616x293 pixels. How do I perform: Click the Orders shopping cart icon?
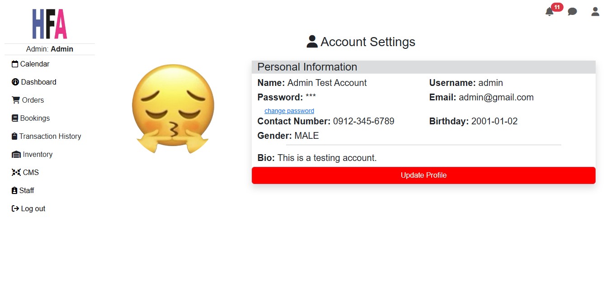[x=16, y=100]
